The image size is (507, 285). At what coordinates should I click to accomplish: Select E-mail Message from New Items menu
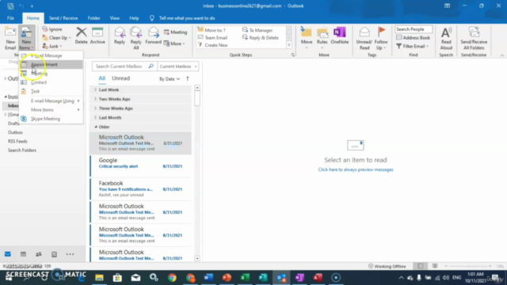point(51,55)
